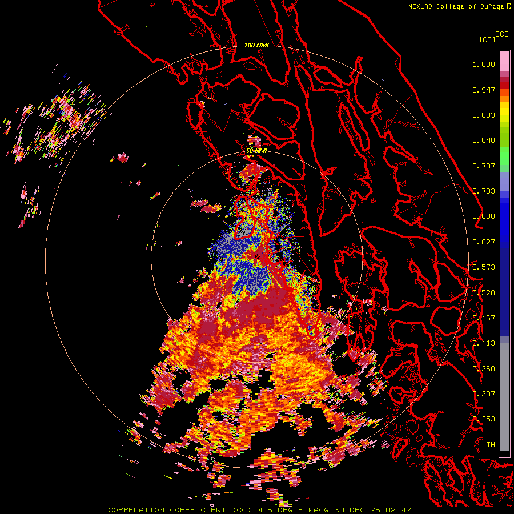Select the 0.680 legend value

484,216
